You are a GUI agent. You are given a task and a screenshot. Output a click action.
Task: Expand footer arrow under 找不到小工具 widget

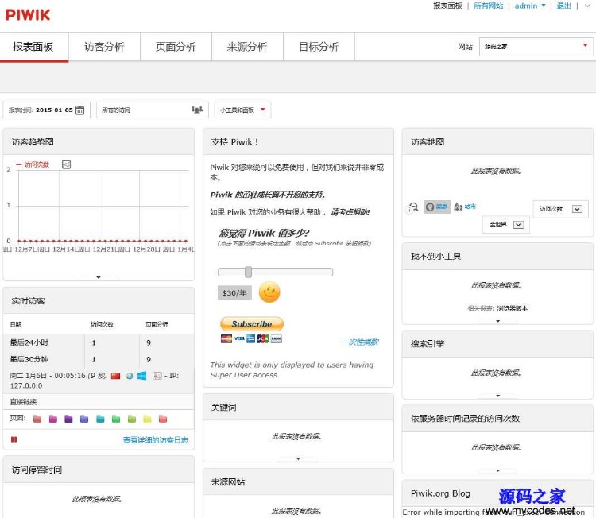(498, 321)
